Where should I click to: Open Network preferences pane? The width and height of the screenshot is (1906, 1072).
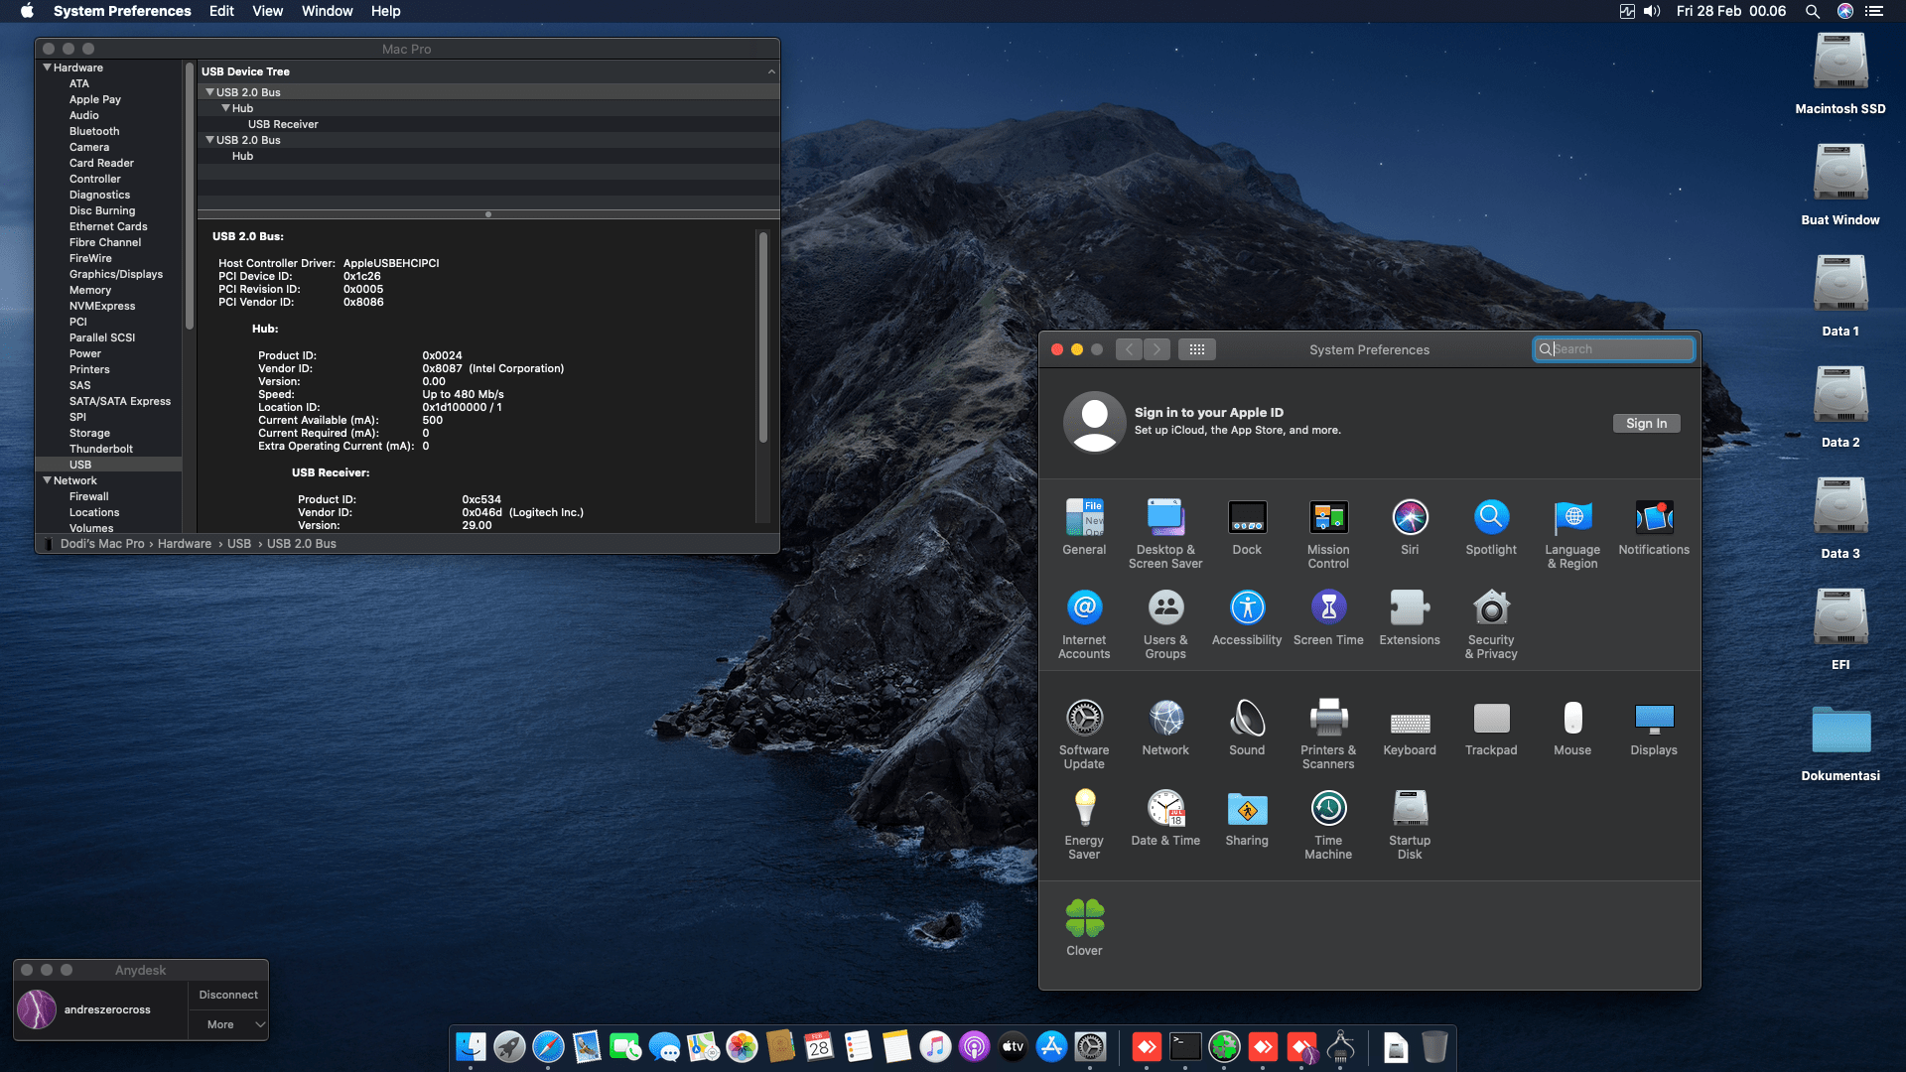[x=1165, y=728]
